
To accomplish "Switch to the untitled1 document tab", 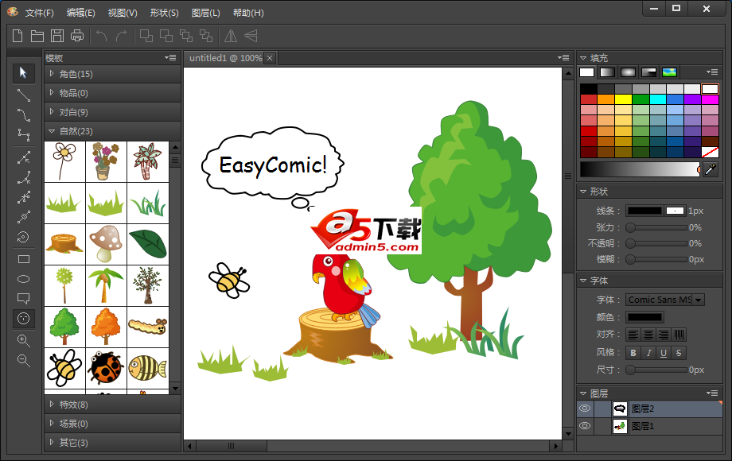I will [x=224, y=58].
